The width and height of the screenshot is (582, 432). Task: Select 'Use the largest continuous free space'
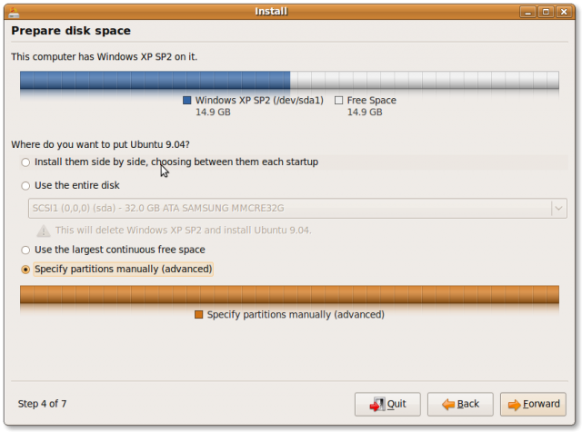coord(25,250)
